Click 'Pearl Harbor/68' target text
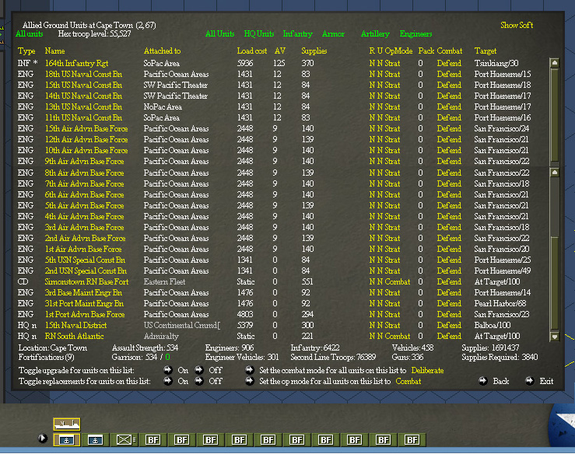The width and height of the screenshot is (575, 454). pos(500,304)
